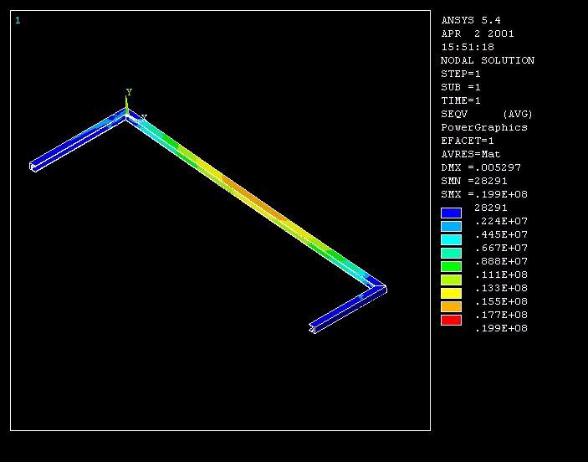
Task: Click the lower-right free end of the frame
Action: pyautogui.click(x=313, y=328)
